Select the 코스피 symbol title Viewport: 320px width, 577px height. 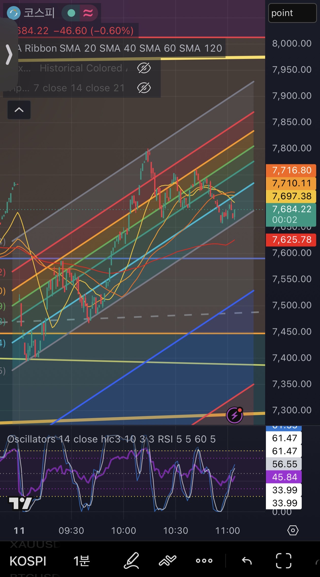coord(39,13)
